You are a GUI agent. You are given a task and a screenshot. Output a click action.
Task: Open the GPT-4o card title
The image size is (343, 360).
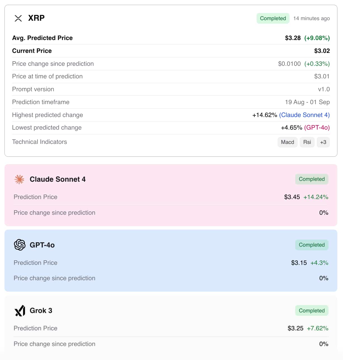point(42,245)
